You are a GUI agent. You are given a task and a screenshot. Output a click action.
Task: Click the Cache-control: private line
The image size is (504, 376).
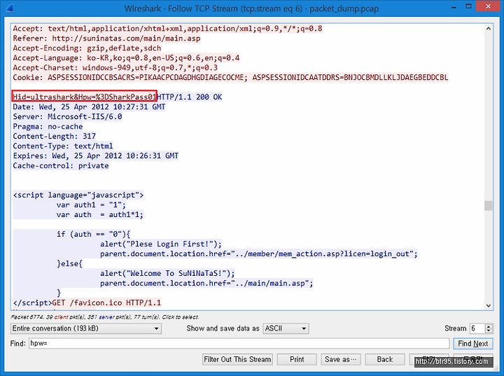pyautogui.click(x=61, y=166)
